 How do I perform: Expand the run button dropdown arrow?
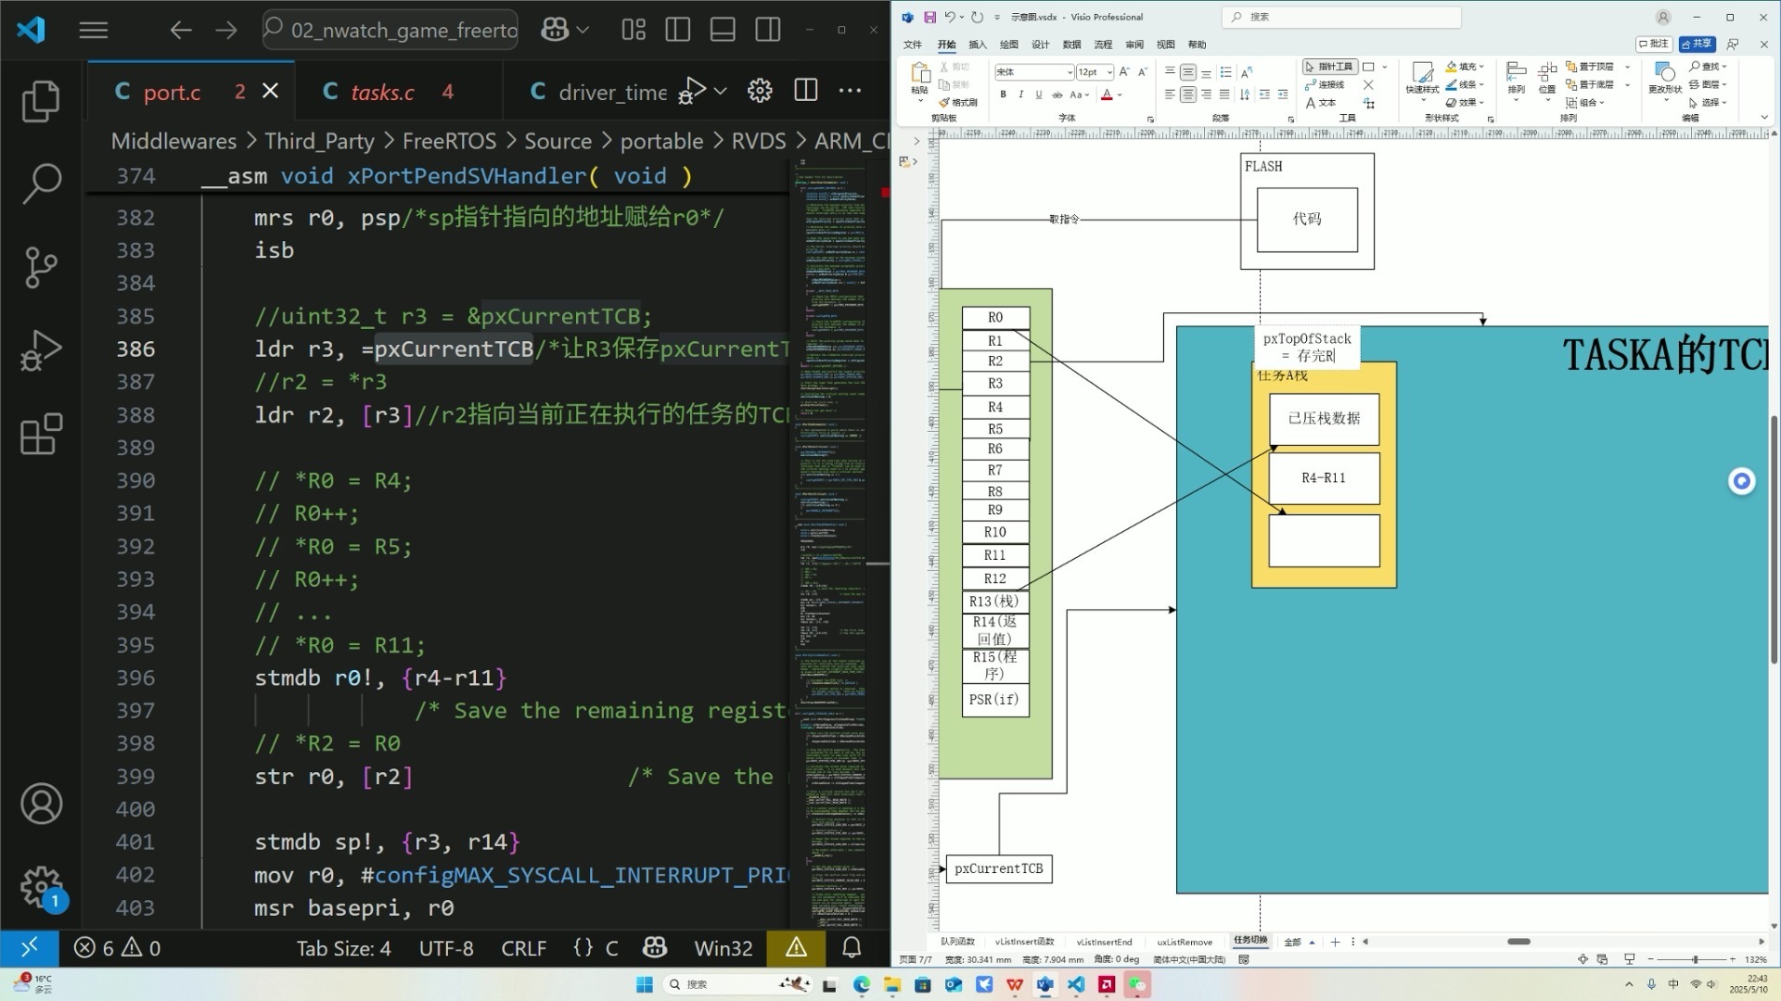[x=721, y=91]
